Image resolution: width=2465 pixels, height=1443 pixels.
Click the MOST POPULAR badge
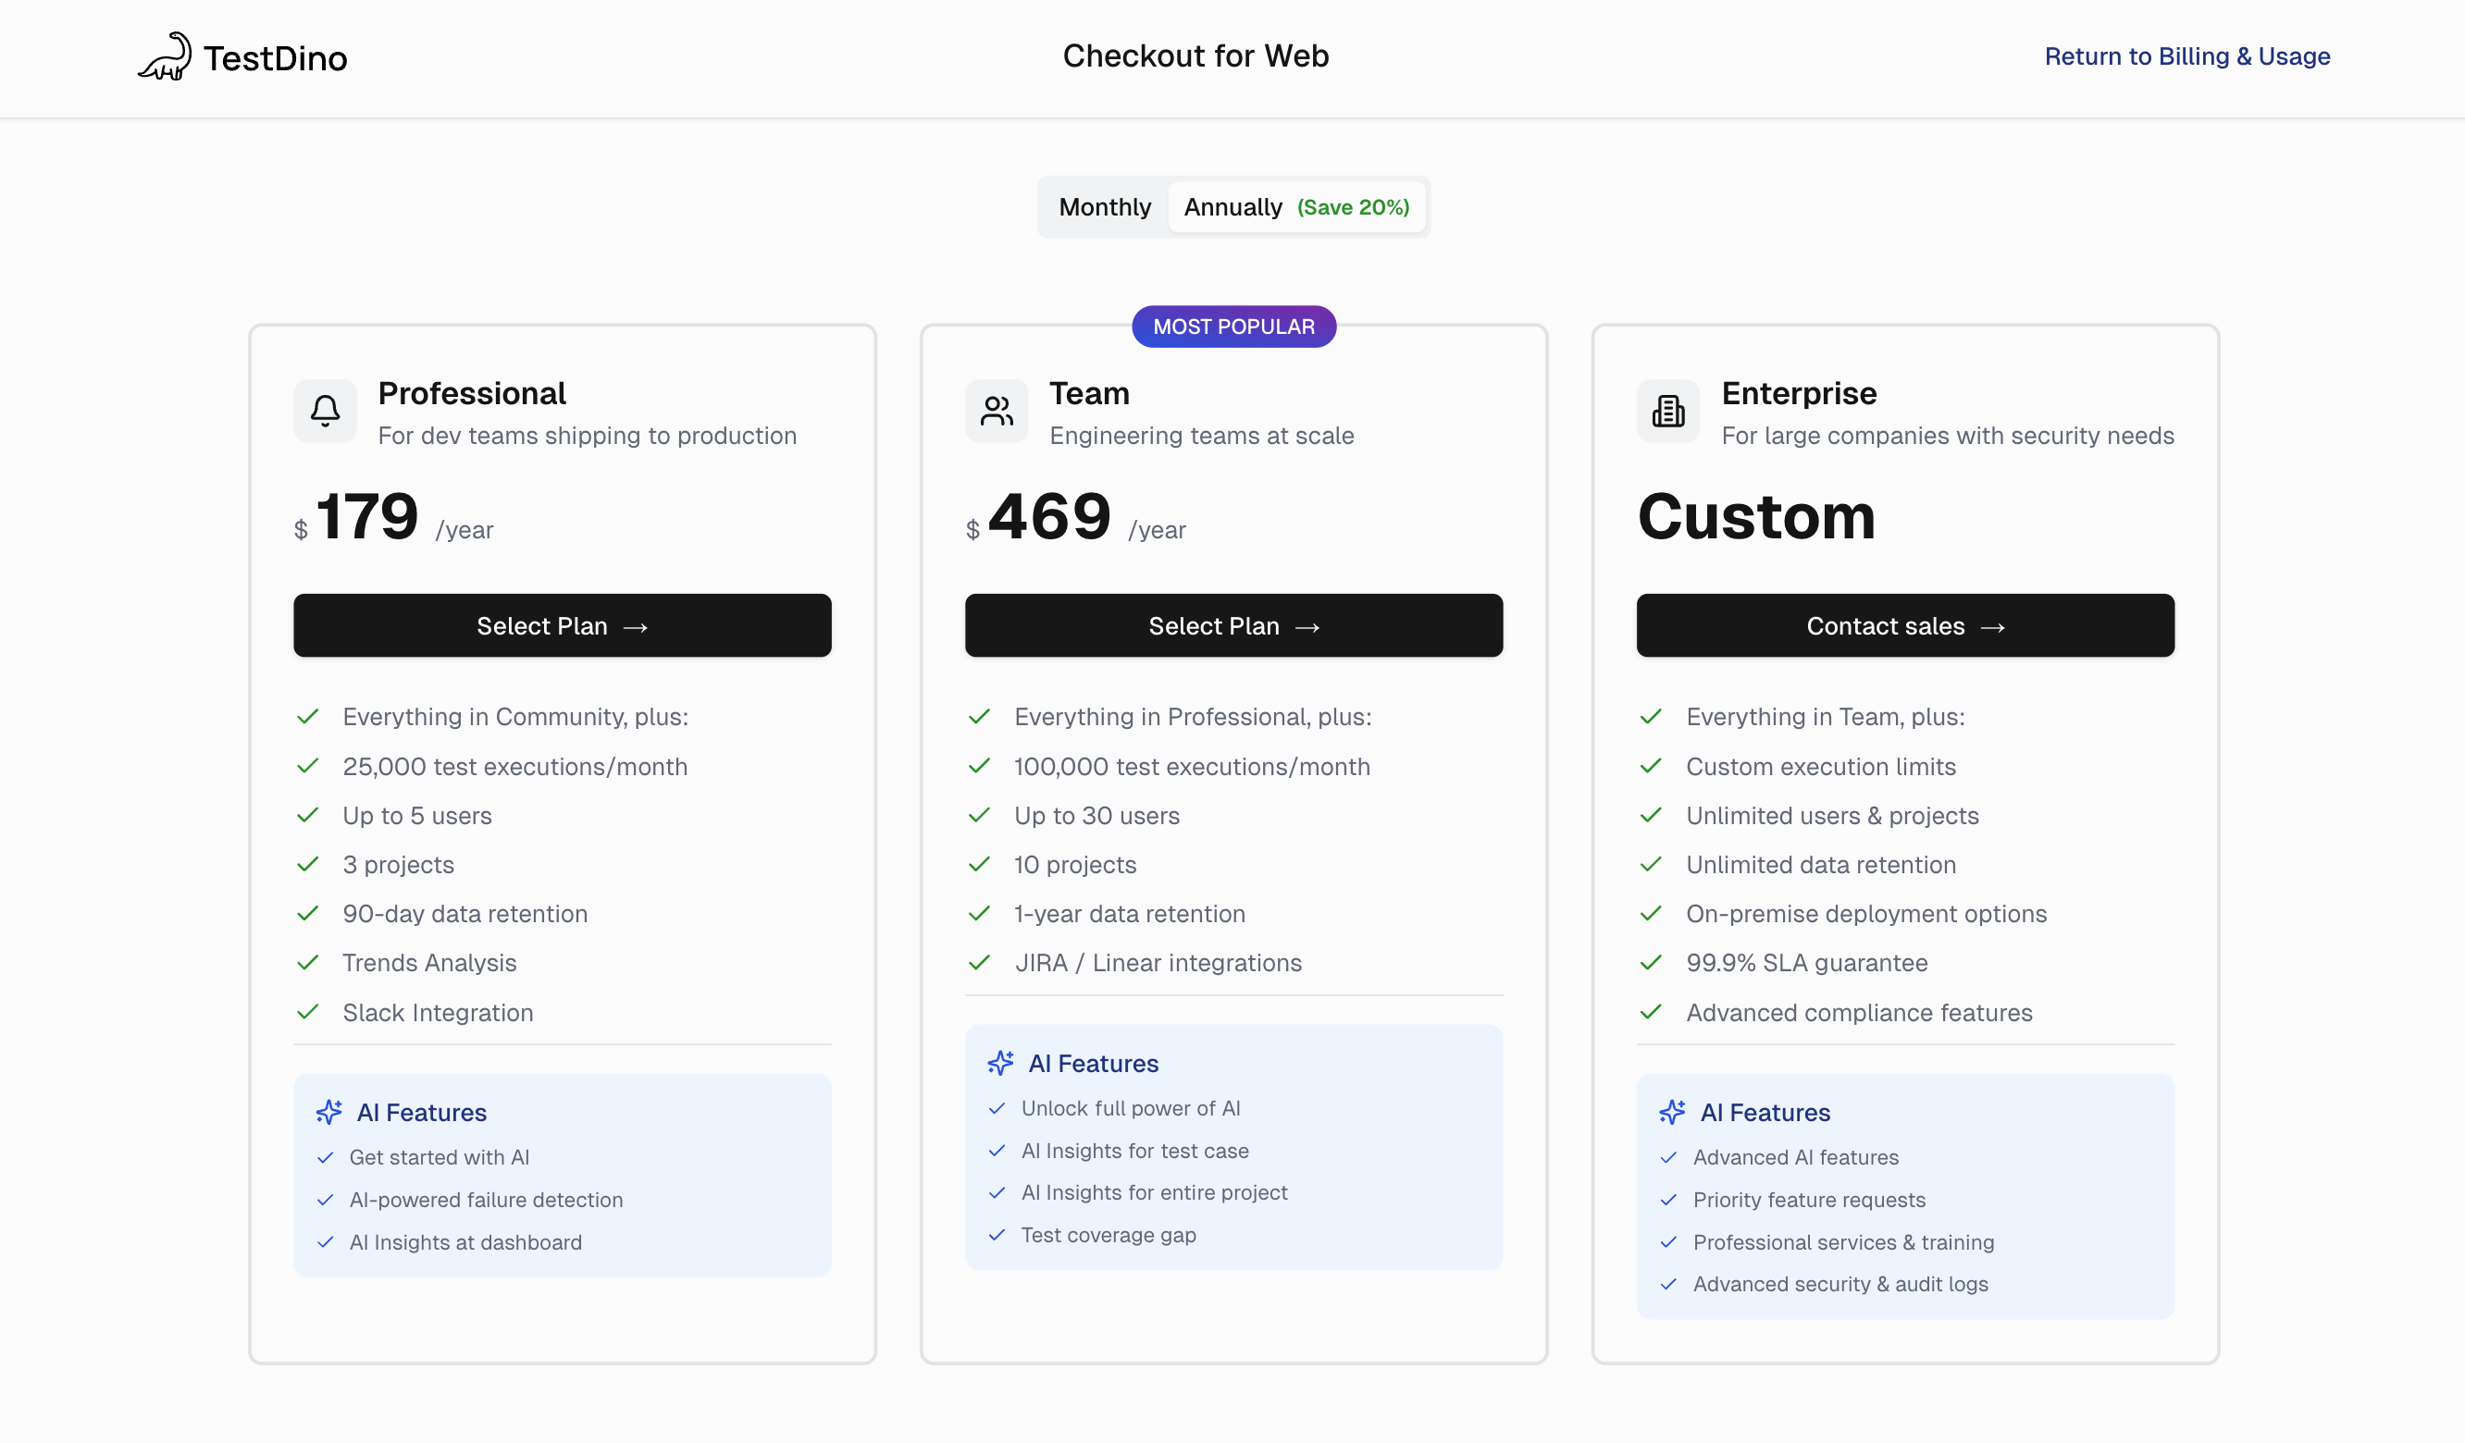click(1233, 327)
